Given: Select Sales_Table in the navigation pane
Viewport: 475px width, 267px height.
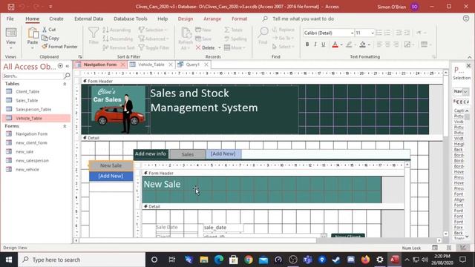Looking at the screenshot, I should (27, 101).
